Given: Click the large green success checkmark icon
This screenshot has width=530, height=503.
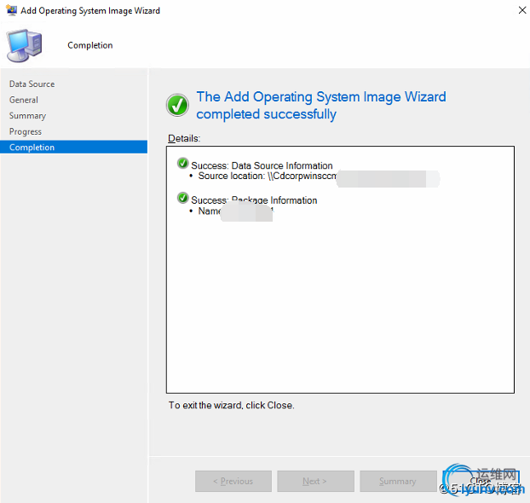Looking at the screenshot, I should coord(177,105).
